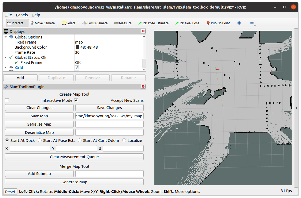The width and height of the screenshot is (301, 198).
Task: Select the Start At Dock radio button
Action: coord(7,141)
